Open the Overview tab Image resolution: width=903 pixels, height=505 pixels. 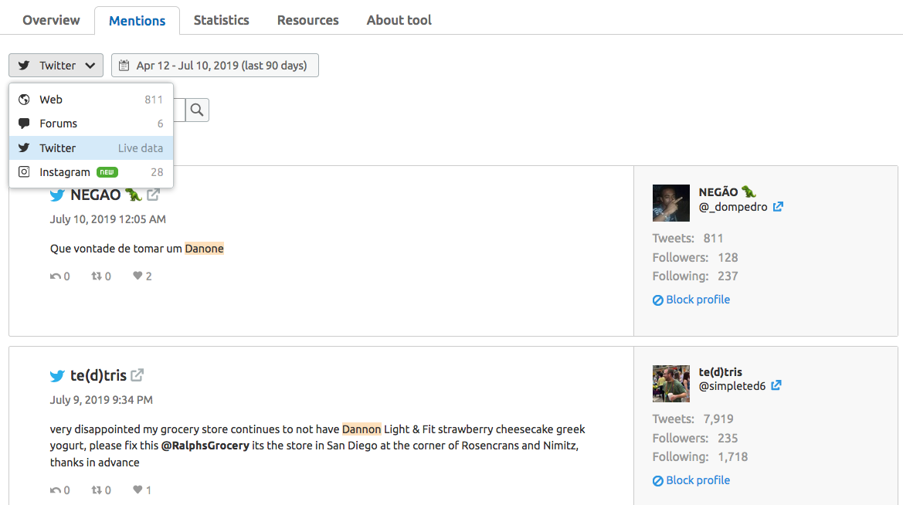51,20
